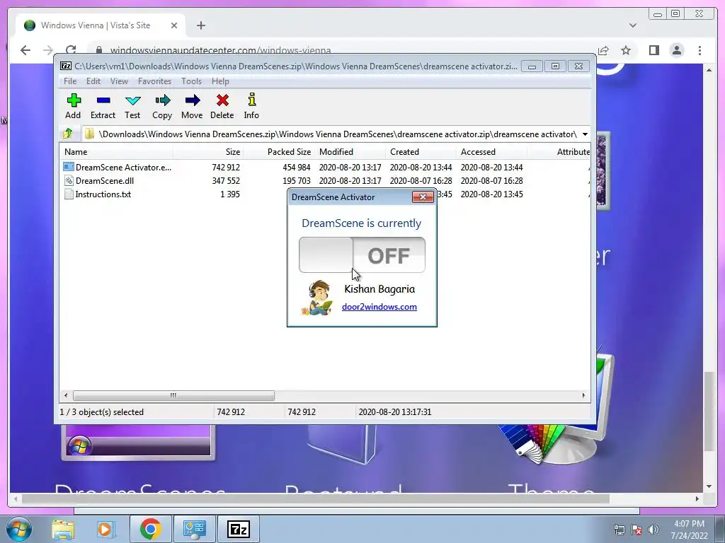The width and height of the screenshot is (725, 543).
Task: Open the Windows Start orb
Action: point(19,529)
